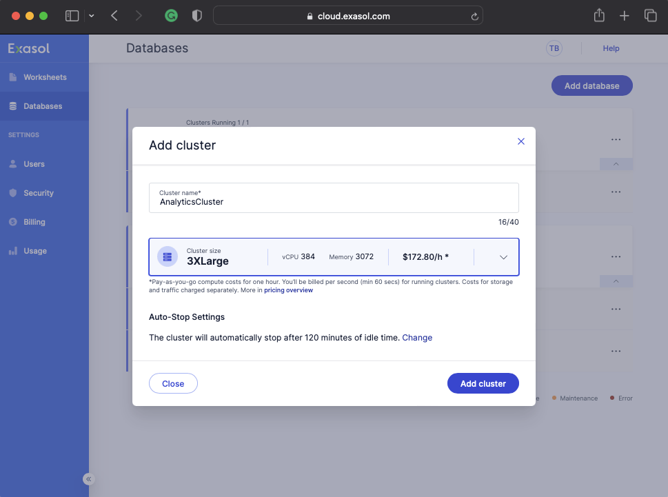The width and height of the screenshot is (668, 497).
Task: Click the Databases stack icon in sidebar
Action: (x=12, y=106)
